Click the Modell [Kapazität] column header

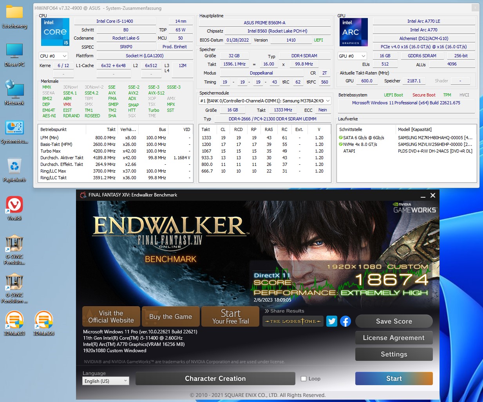point(436,129)
